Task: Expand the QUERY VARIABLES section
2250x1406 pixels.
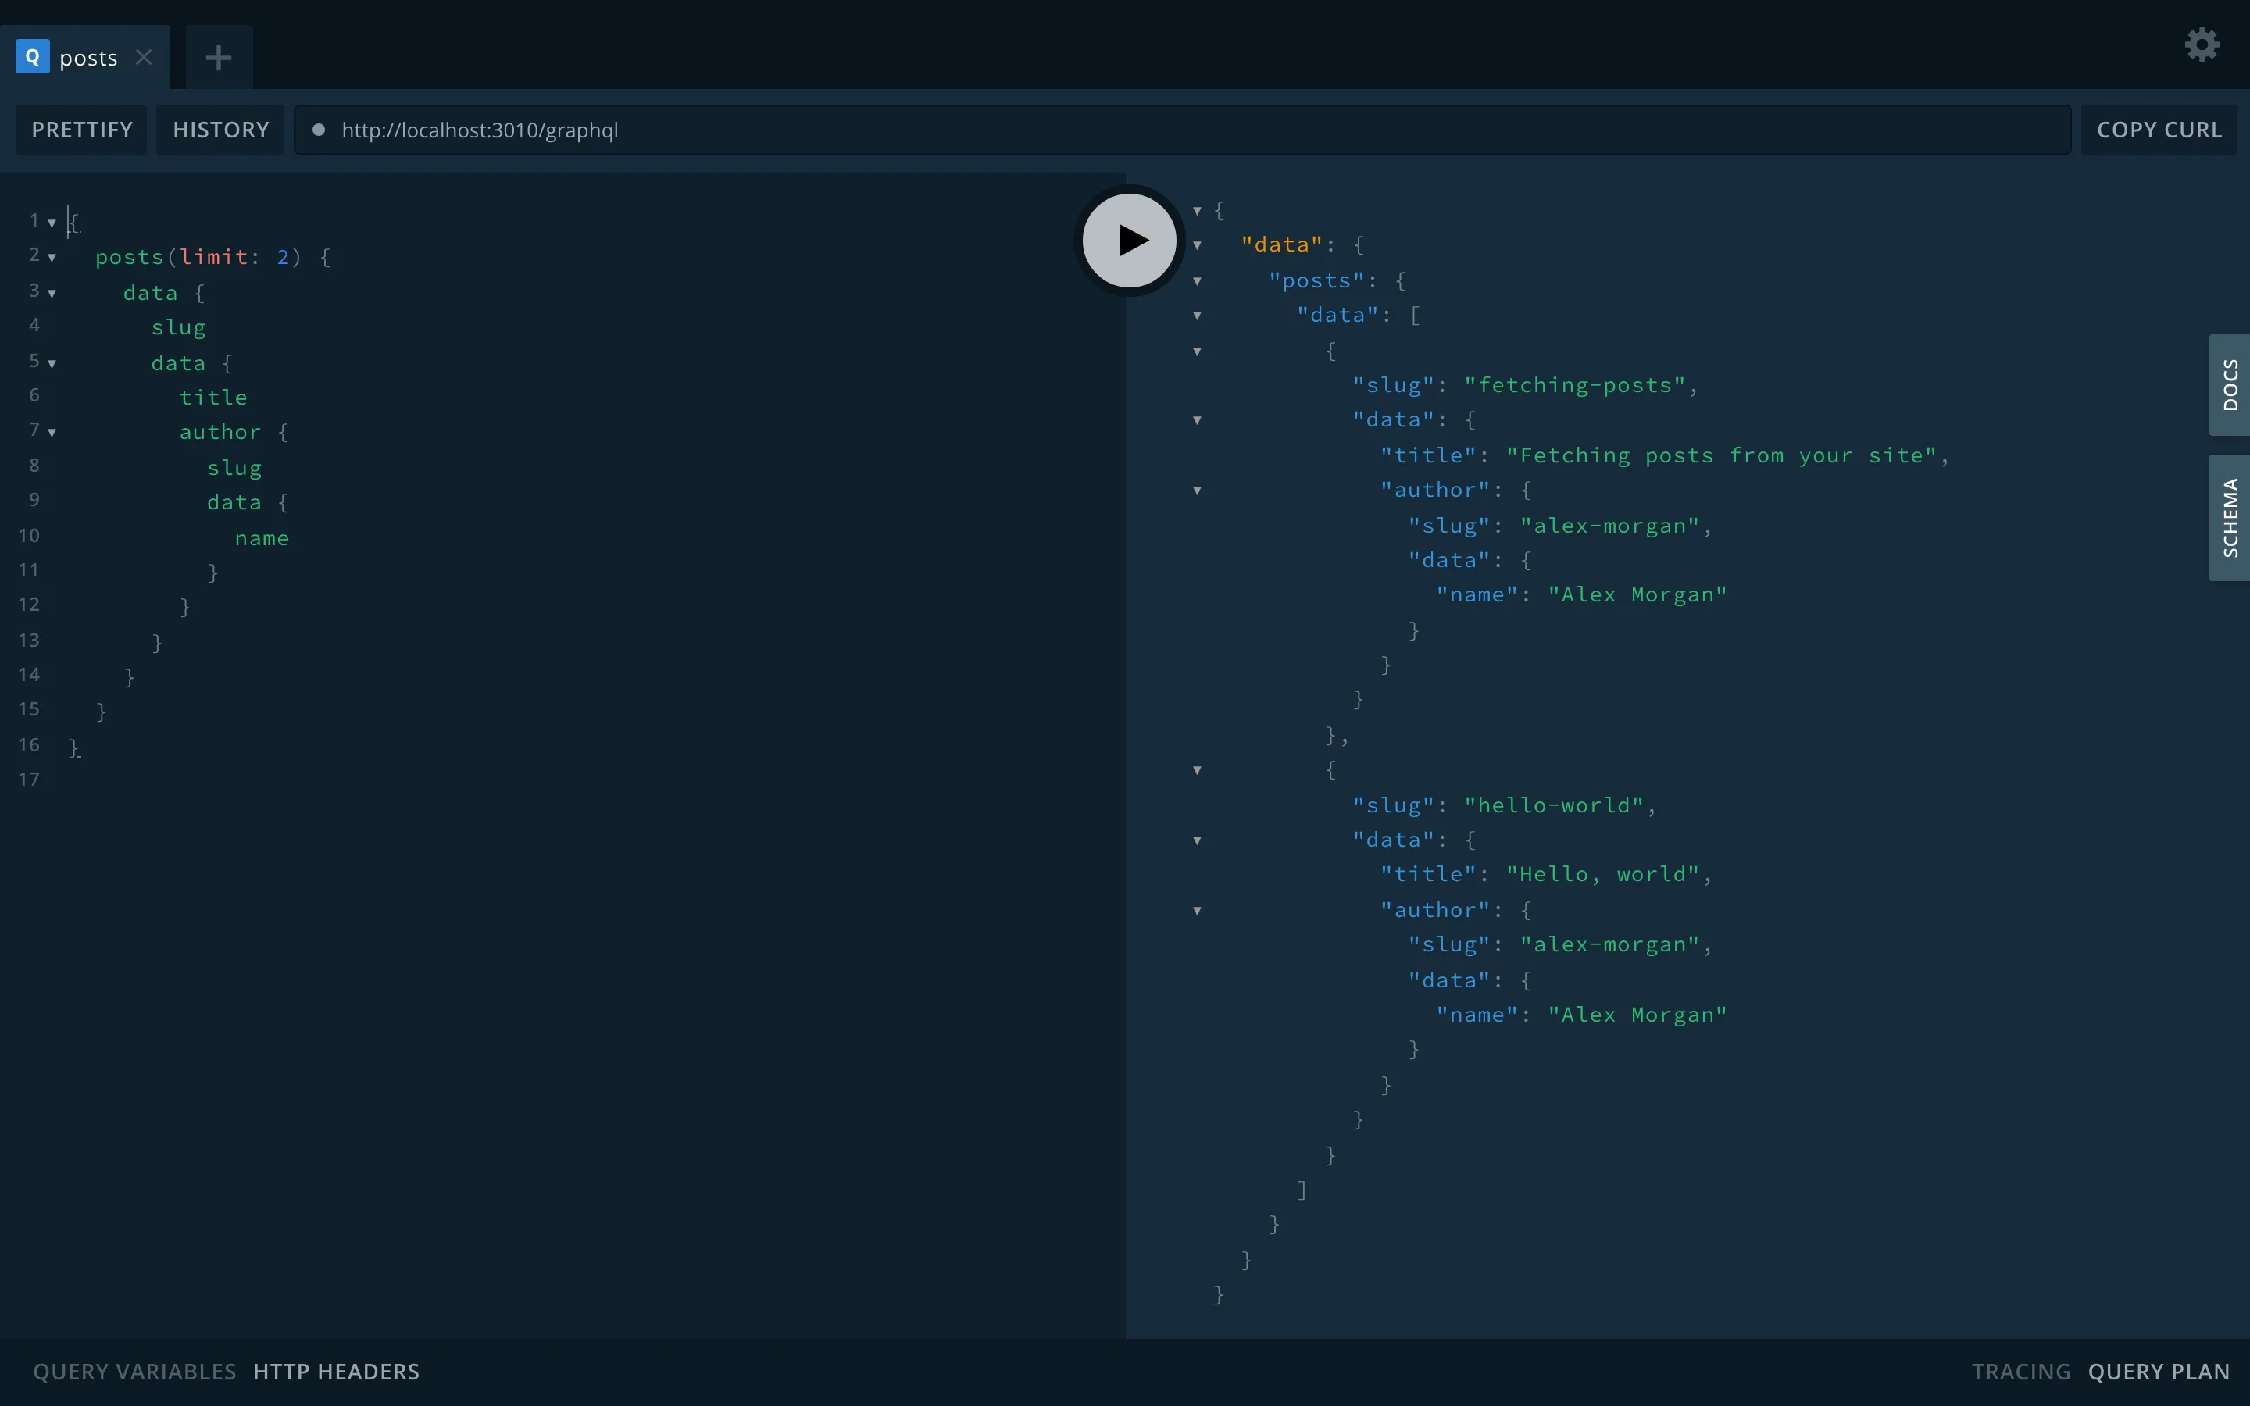Action: [135, 1372]
